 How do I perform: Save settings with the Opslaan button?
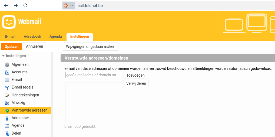pyautogui.click(x=11, y=47)
